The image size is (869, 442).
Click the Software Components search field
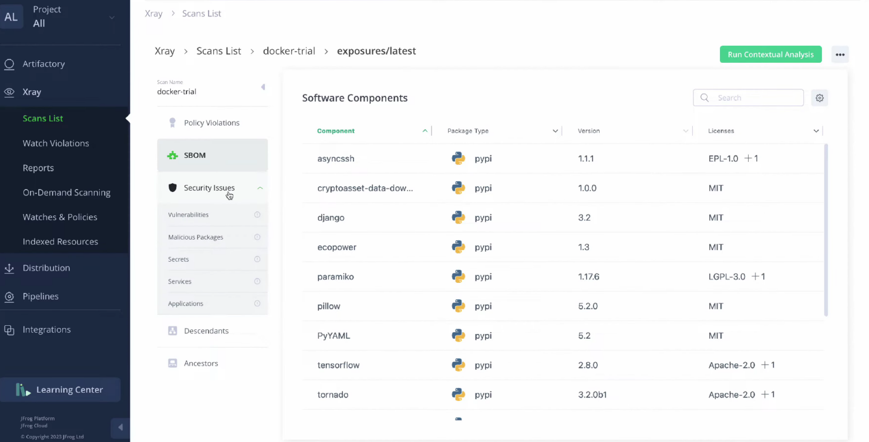click(x=748, y=98)
